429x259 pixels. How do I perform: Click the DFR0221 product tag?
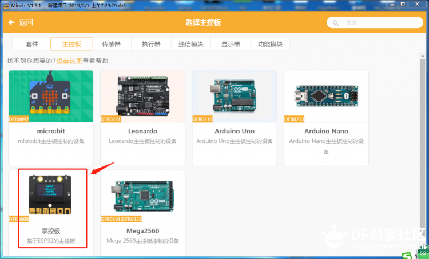coord(110,119)
